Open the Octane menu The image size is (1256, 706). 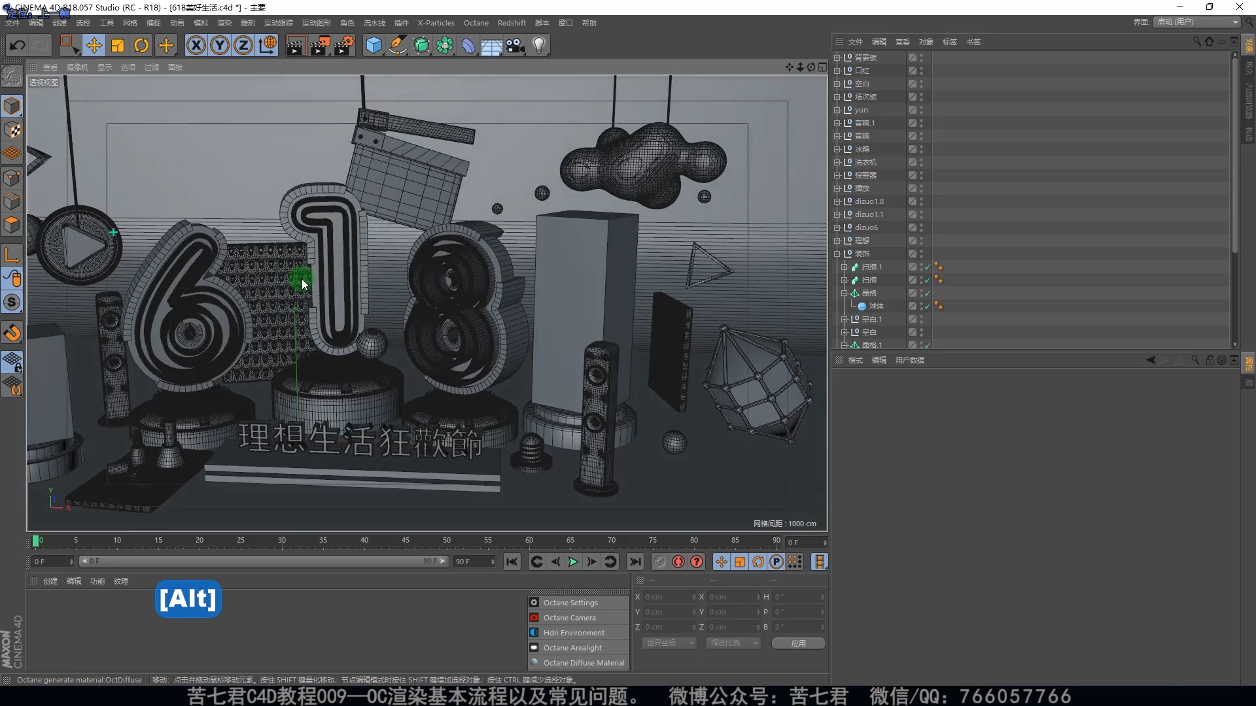[476, 23]
